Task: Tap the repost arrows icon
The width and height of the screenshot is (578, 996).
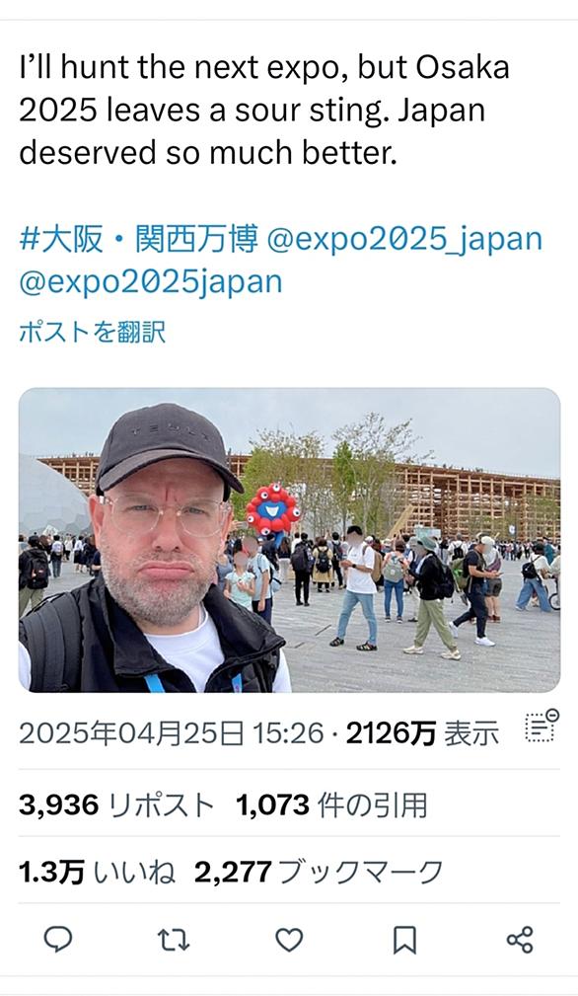Action: (174, 940)
